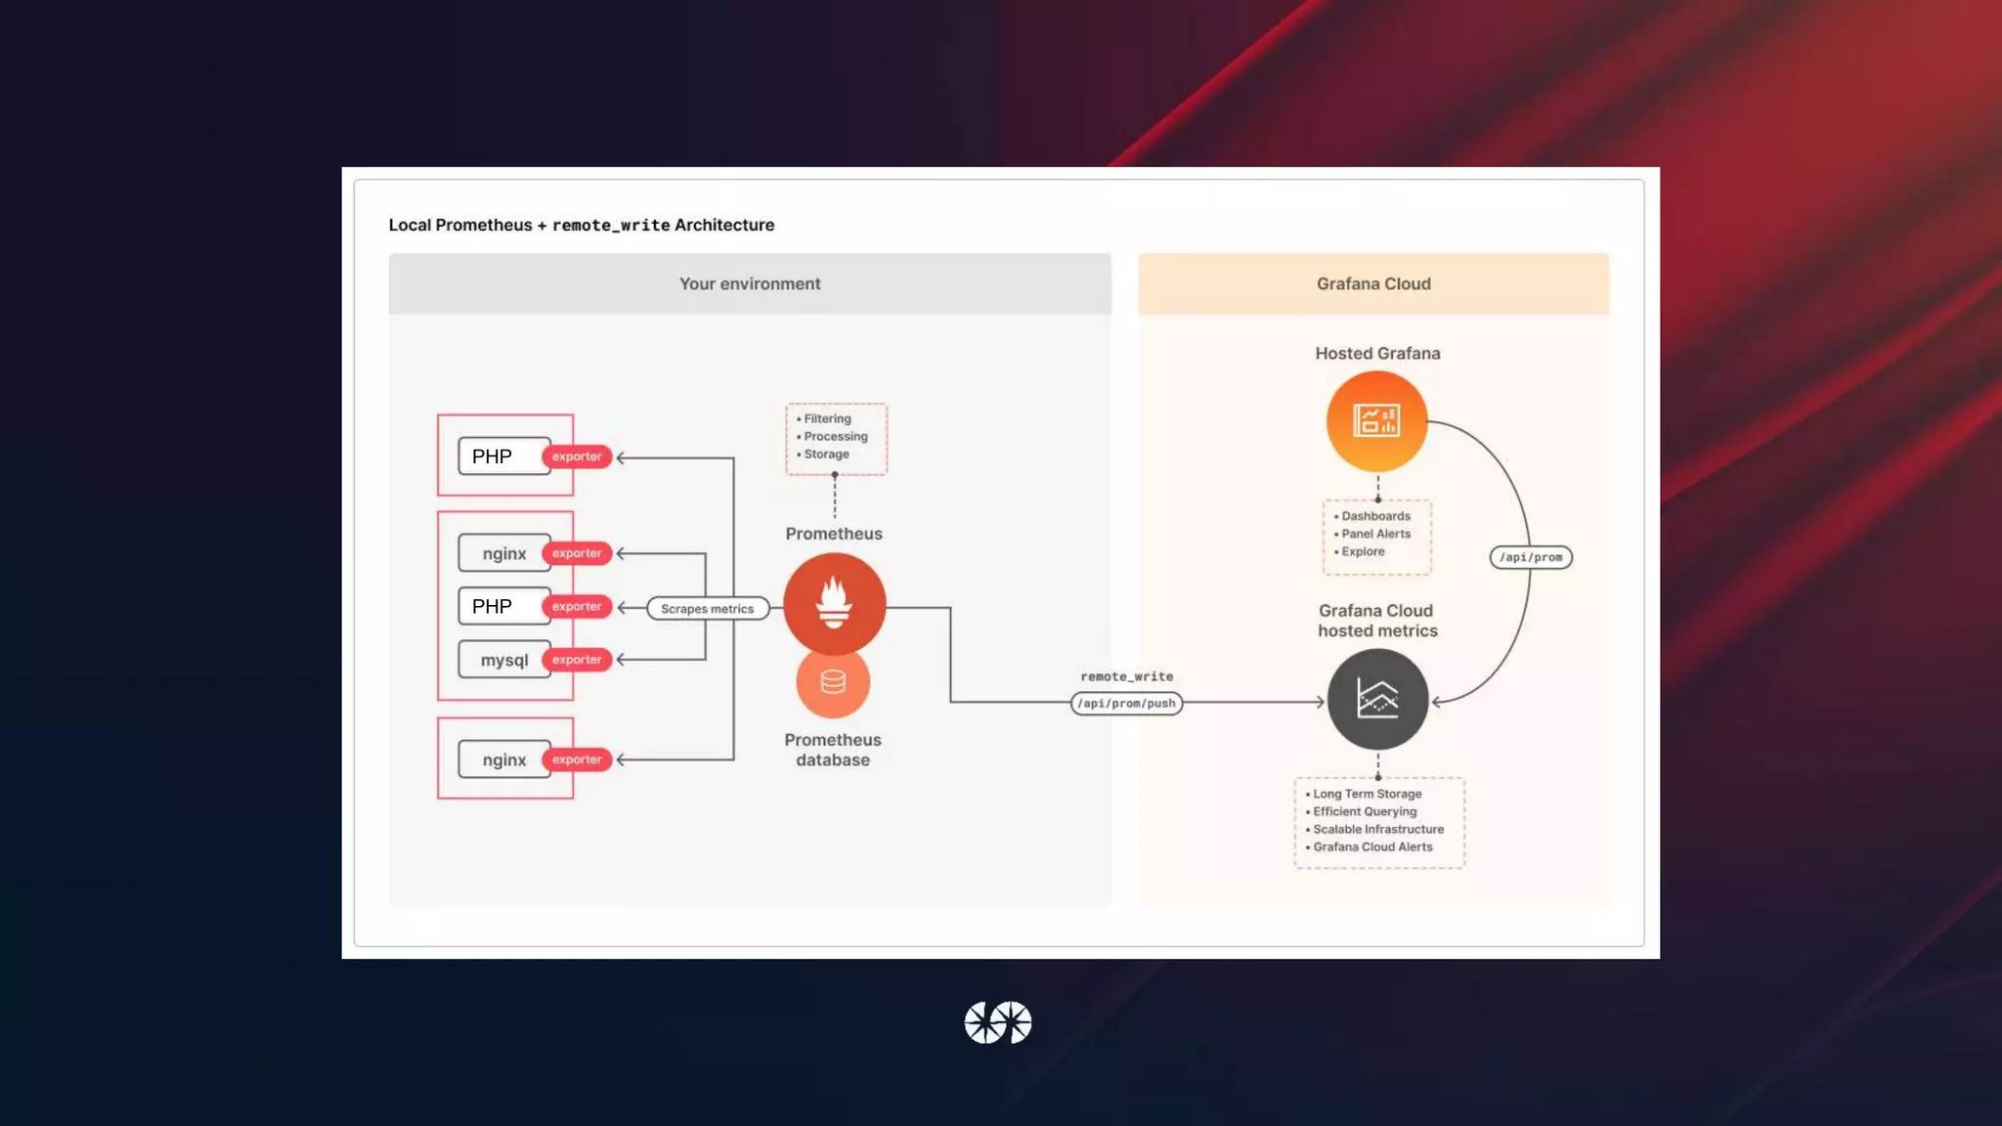Click the exporter badge next to mysql
Image resolution: width=2002 pixels, height=1126 pixels.
[x=577, y=660]
